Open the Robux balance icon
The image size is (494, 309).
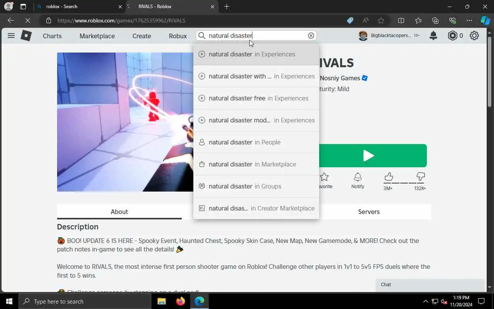coord(452,36)
